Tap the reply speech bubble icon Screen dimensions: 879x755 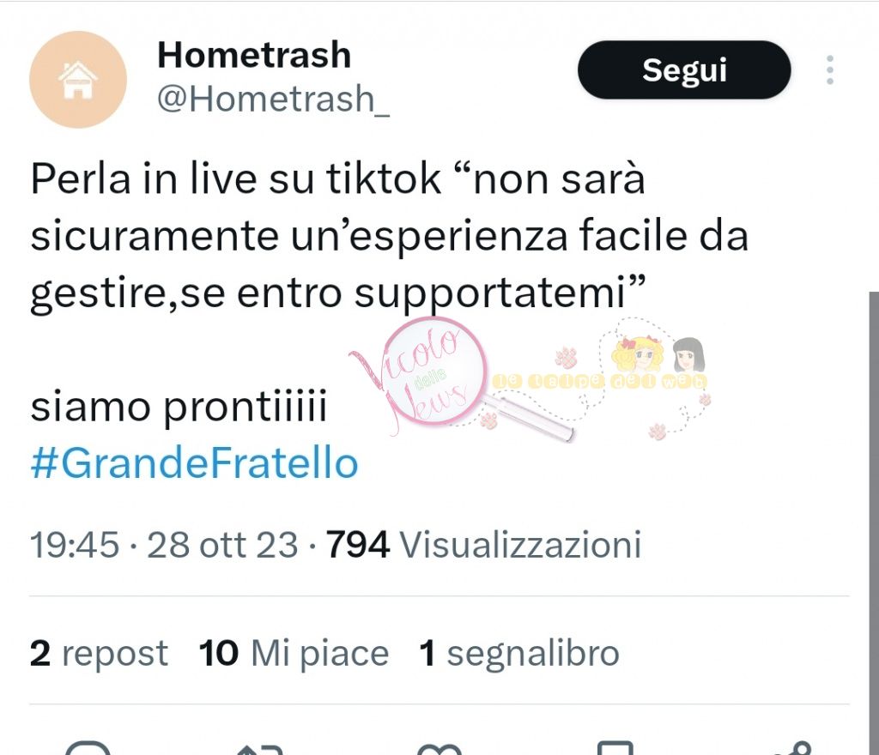88,748
